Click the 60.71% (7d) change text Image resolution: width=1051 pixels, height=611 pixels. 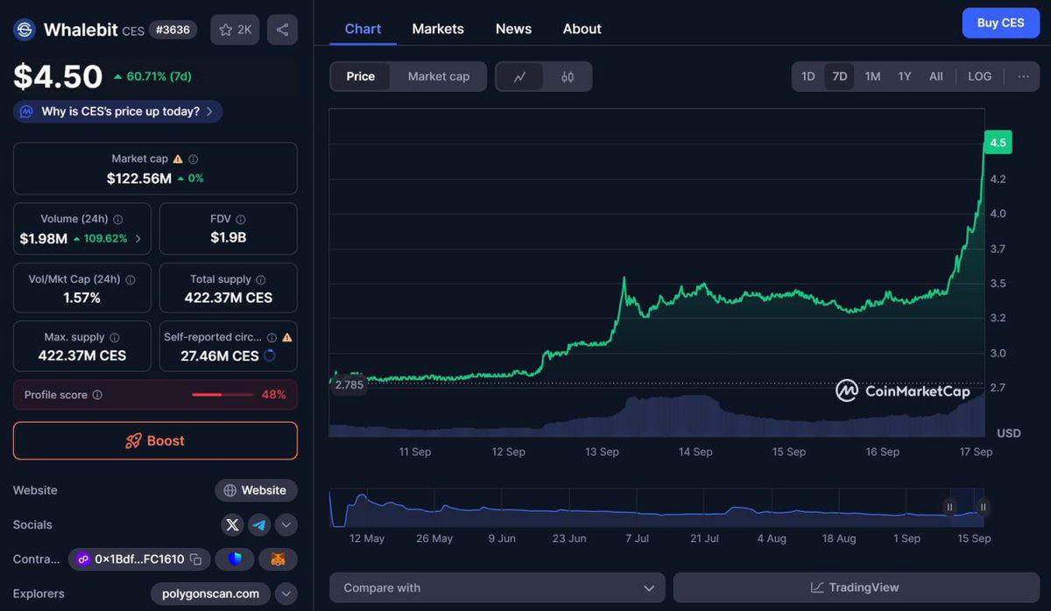pos(159,77)
